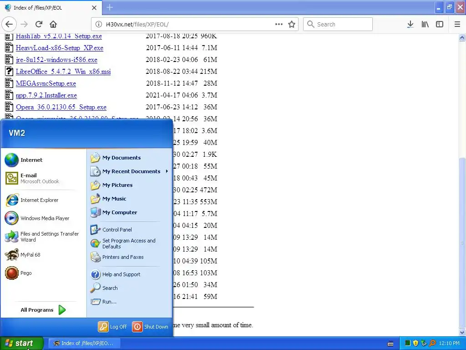
Task: Reload the page with the refresh icon
Action: point(39,24)
